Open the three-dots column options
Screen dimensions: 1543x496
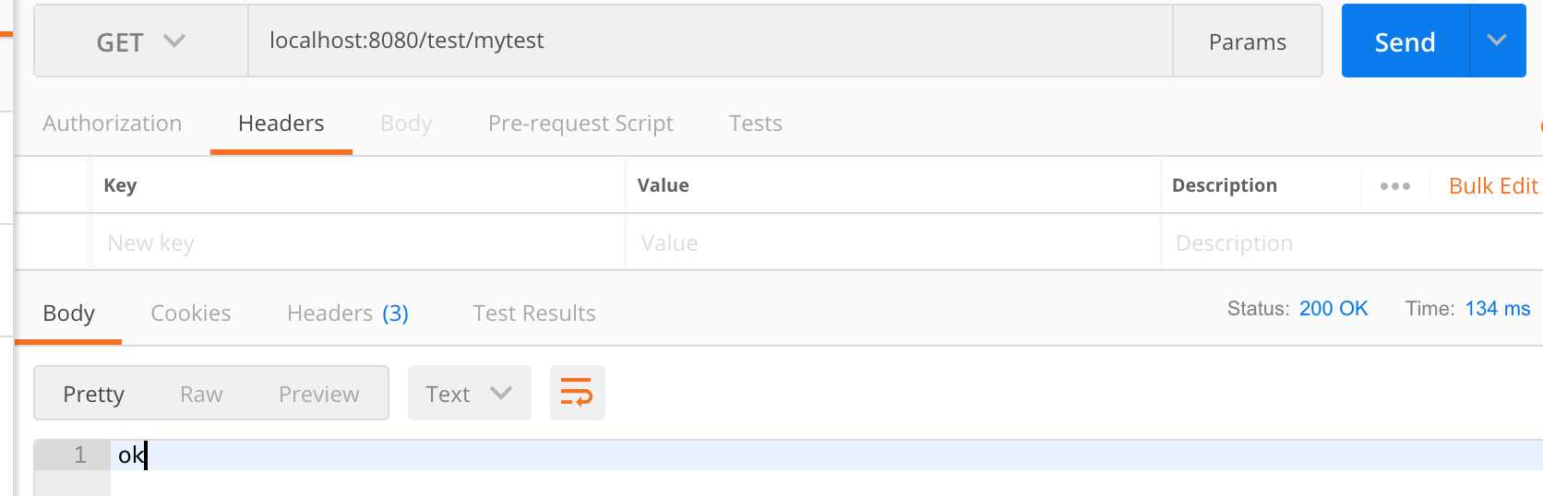(x=1394, y=186)
